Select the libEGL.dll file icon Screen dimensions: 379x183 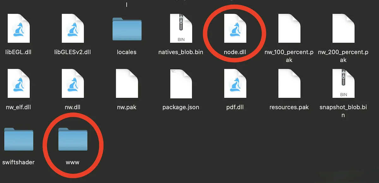coord(19,29)
